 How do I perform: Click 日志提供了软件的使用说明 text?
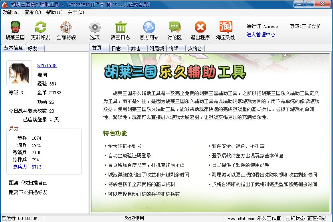coord(240,165)
